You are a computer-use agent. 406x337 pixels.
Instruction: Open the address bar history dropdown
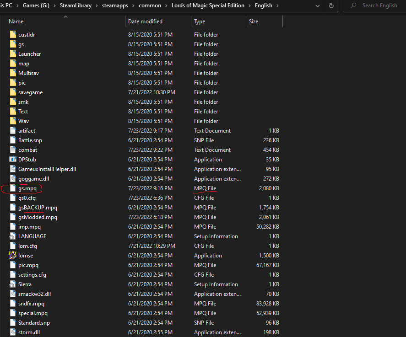[x=318, y=5]
